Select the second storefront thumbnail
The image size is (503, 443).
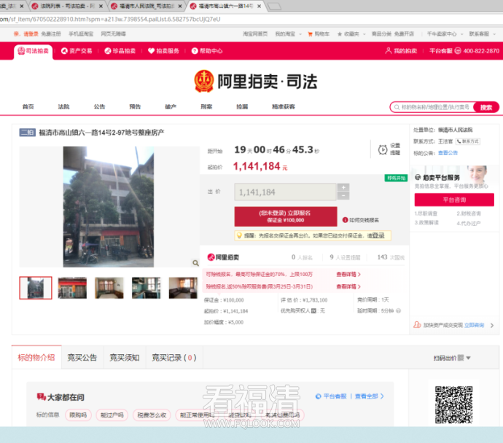point(72,288)
